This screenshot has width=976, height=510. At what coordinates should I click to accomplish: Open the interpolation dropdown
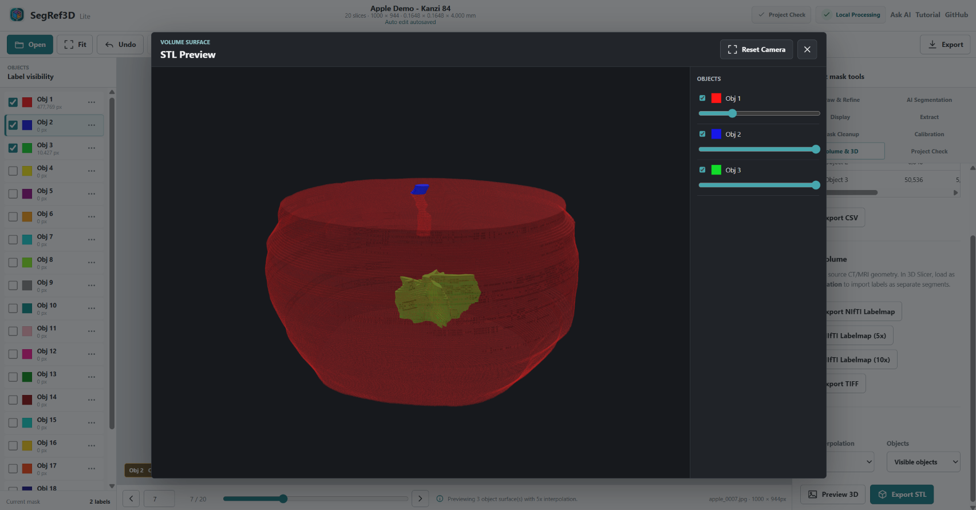point(850,462)
